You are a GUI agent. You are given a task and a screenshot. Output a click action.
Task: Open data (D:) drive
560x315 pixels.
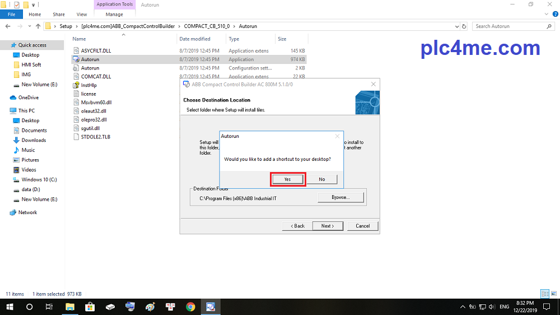(31, 189)
